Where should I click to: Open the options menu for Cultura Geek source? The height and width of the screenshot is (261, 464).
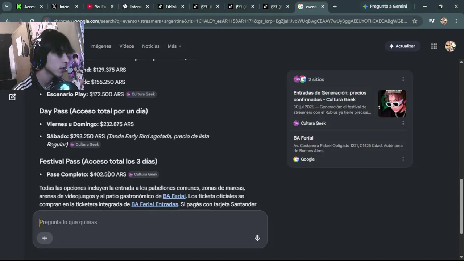403,123
